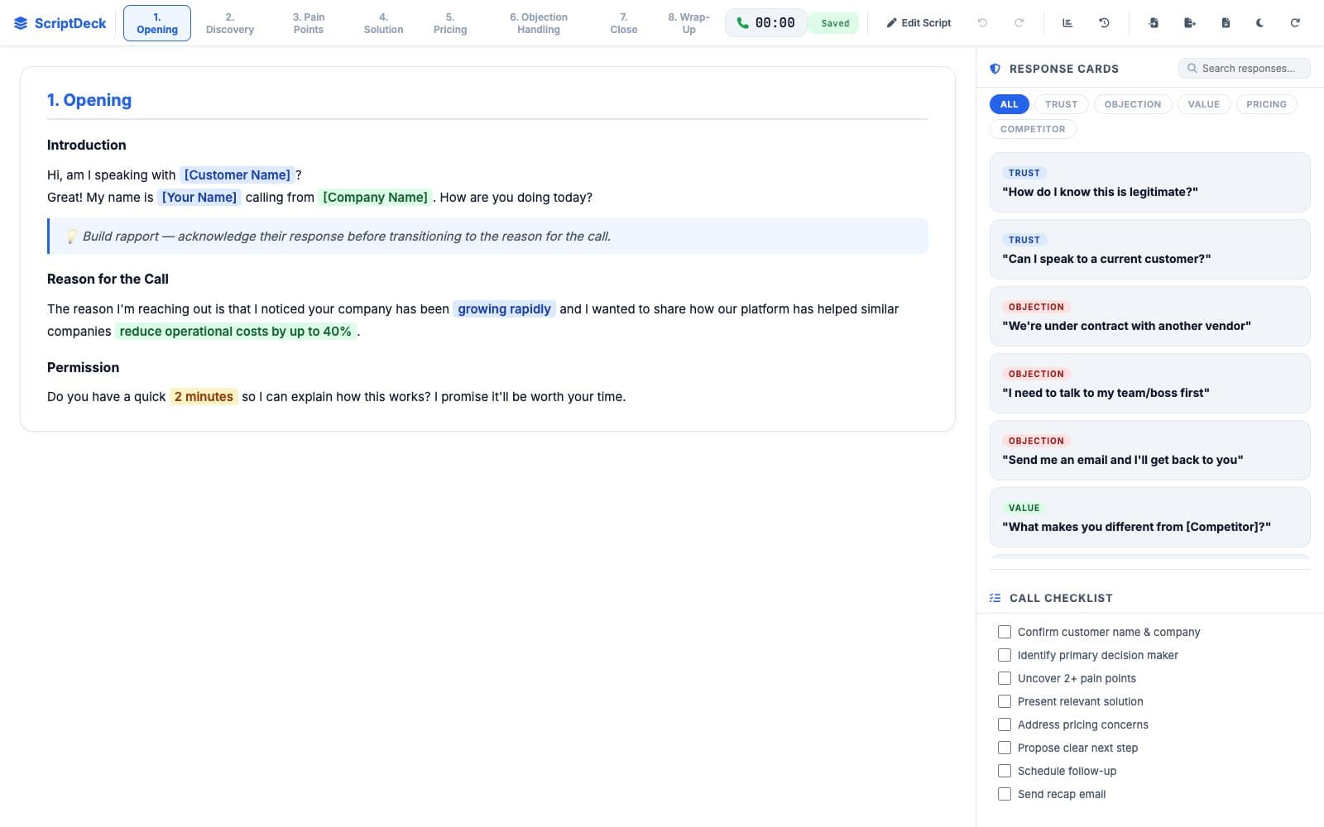
Task: Open the analytics chart icon
Action: pyautogui.click(x=1067, y=23)
